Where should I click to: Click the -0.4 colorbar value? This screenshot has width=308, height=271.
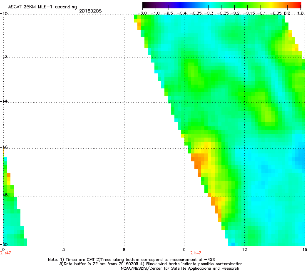(182, 13)
